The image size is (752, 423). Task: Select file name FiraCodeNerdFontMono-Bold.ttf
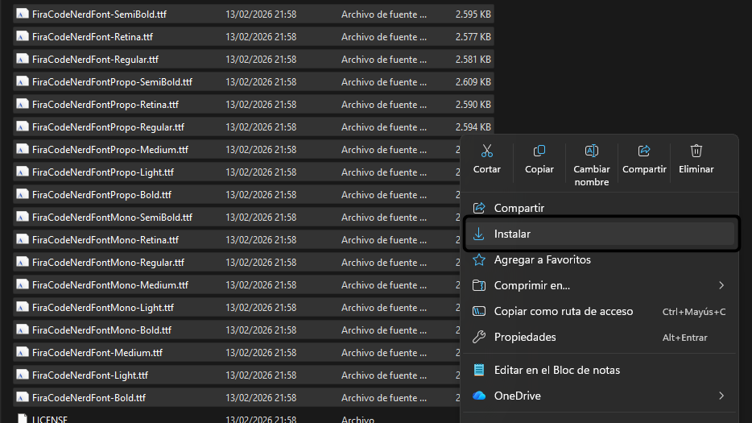coord(101,330)
